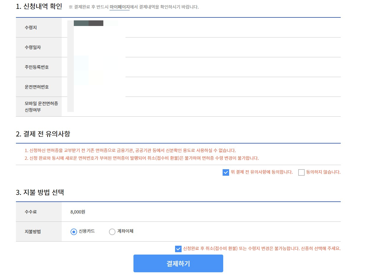The image size is (385, 277).
Task: Click the 2. 결제 전 유의사항 heading
Action: (x=43, y=134)
